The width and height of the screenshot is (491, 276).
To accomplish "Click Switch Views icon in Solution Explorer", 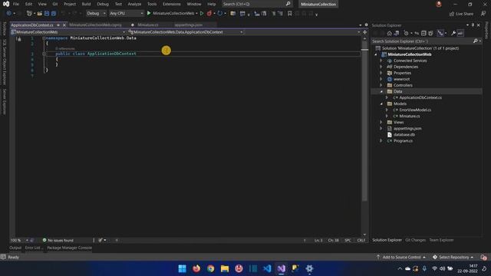I will pyautogui.click(x=397, y=33).
